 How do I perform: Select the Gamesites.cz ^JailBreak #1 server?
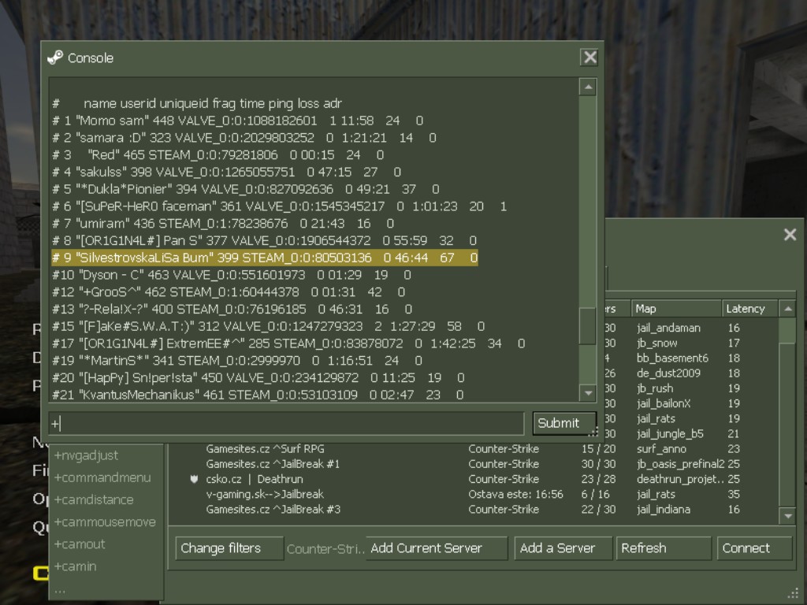(x=474, y=464)
